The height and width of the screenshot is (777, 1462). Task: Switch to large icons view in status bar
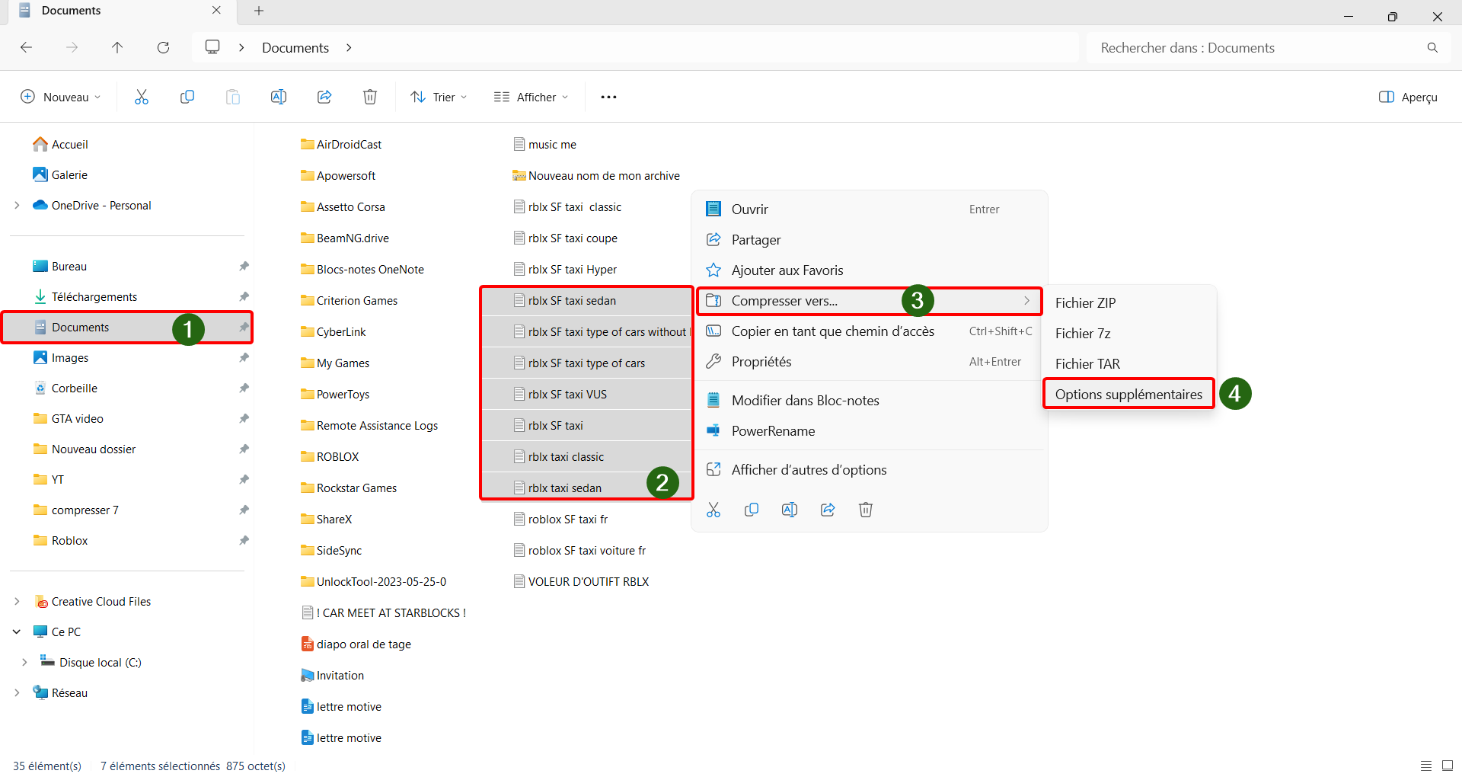[1448, 766]
